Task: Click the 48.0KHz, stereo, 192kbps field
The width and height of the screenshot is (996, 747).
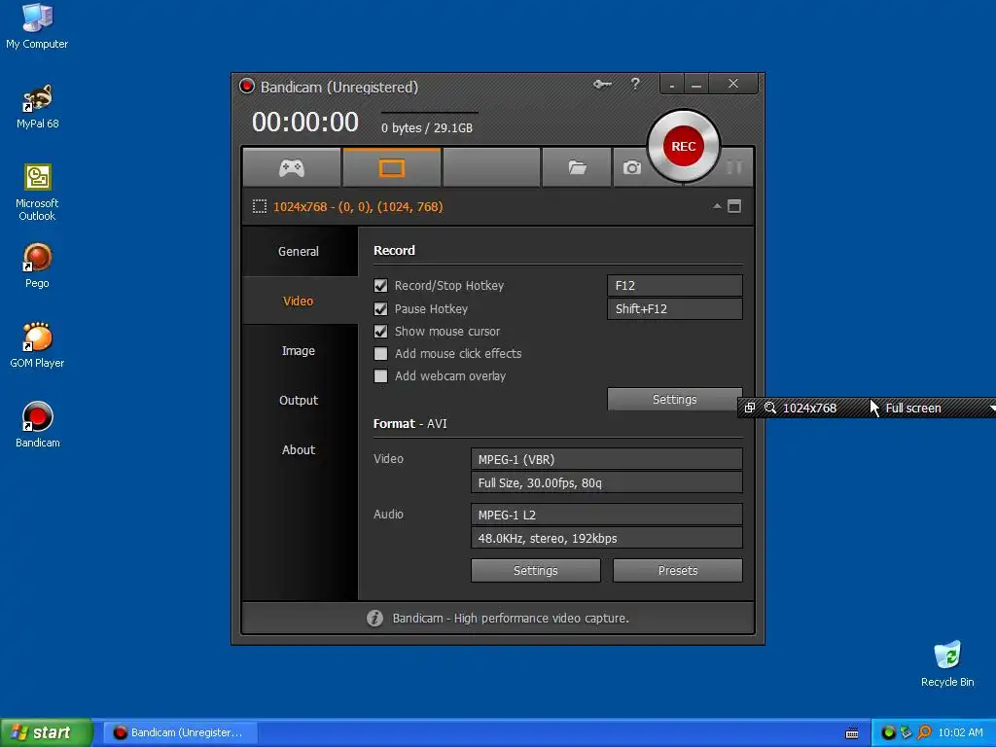Action: [607, 538]
